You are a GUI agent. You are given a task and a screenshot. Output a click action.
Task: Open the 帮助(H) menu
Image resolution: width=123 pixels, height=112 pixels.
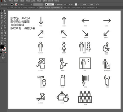tap(56, 1)
